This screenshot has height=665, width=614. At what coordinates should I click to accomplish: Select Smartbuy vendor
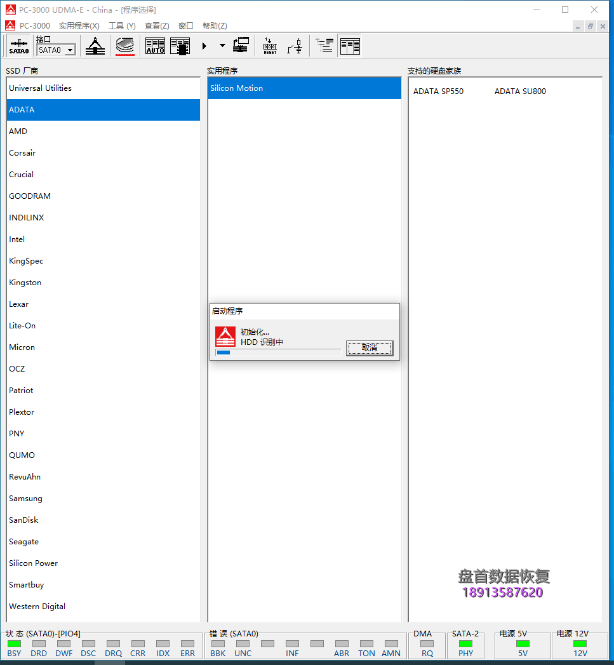(103, 585)
